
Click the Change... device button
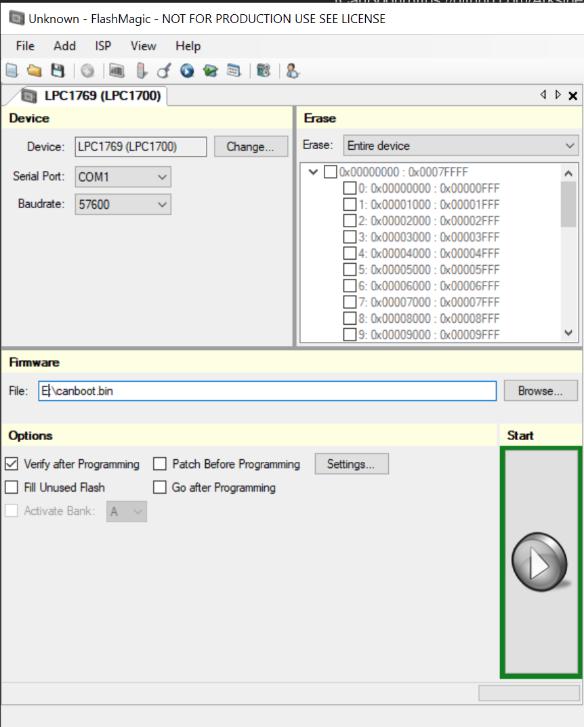(x=249, y=146)
